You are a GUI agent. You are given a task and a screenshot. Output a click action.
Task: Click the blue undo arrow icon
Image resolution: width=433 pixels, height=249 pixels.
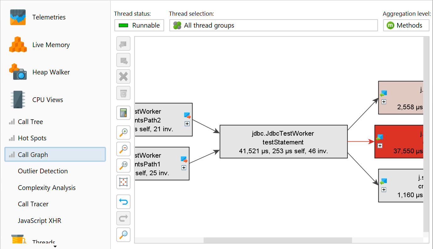[123, 202]
